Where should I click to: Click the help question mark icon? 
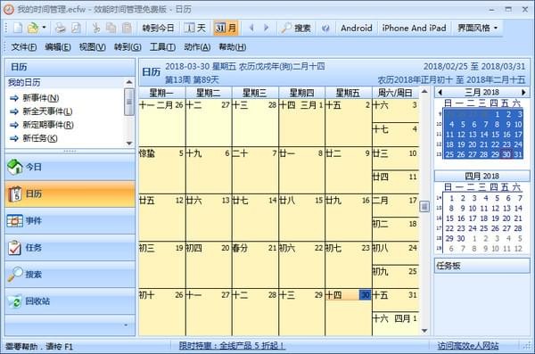325,28
